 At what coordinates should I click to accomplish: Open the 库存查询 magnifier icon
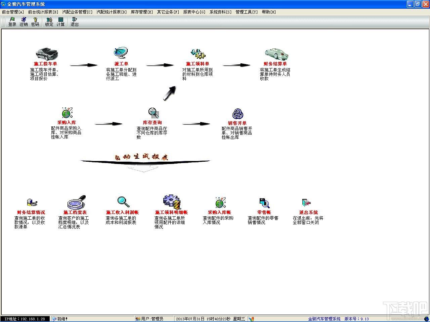click(x=154, y=113)
